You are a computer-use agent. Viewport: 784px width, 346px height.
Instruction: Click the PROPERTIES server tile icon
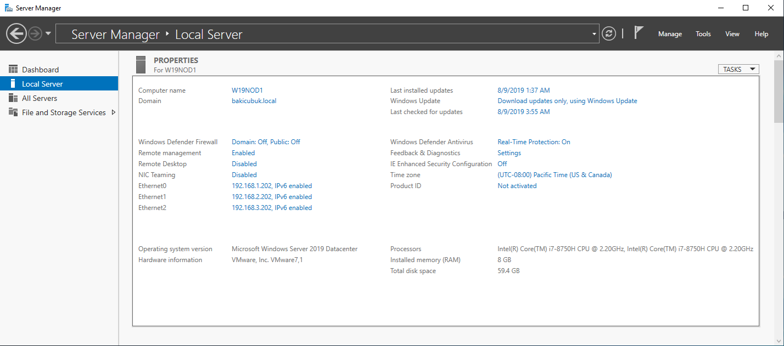click(x=141, y=65)
